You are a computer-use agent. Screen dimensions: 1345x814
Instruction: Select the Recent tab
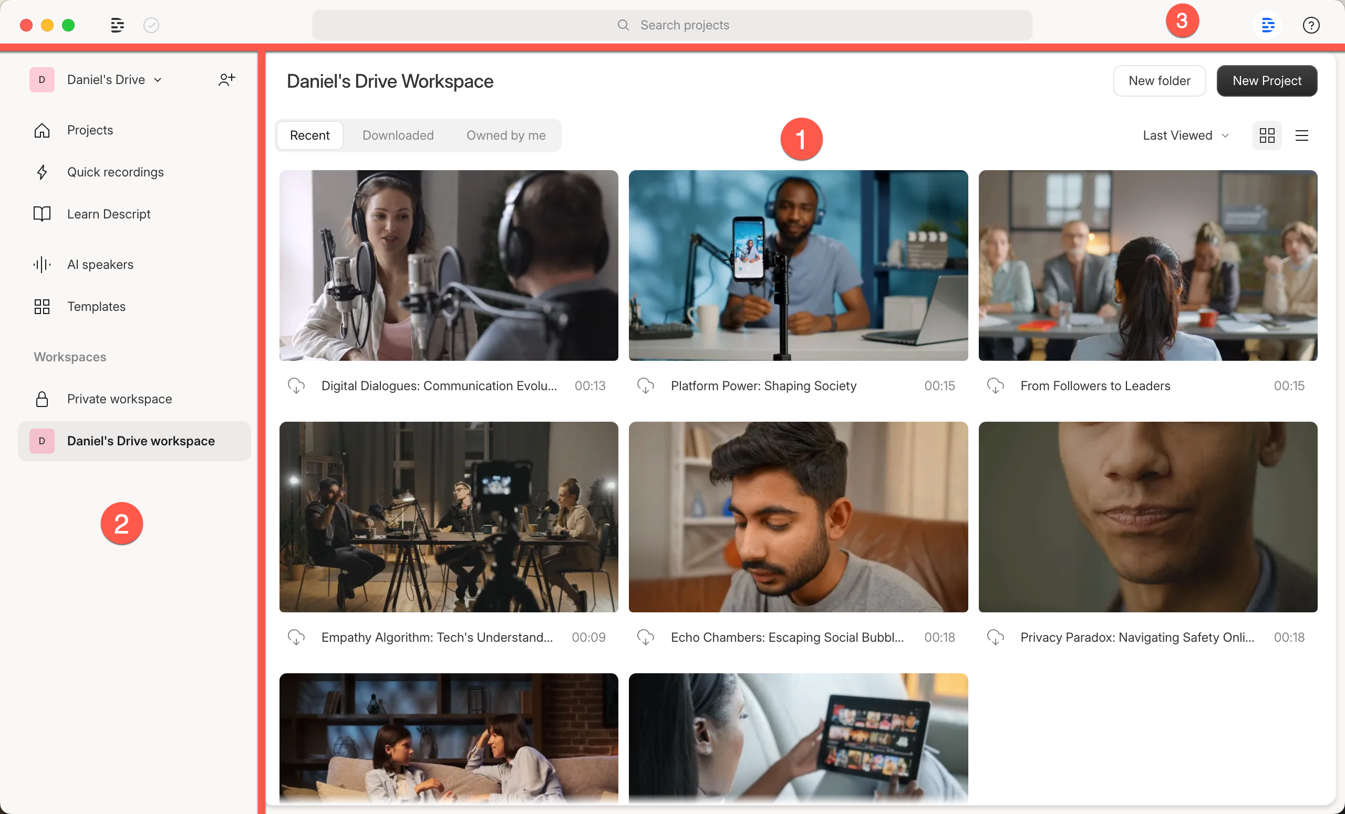[309, 135]
